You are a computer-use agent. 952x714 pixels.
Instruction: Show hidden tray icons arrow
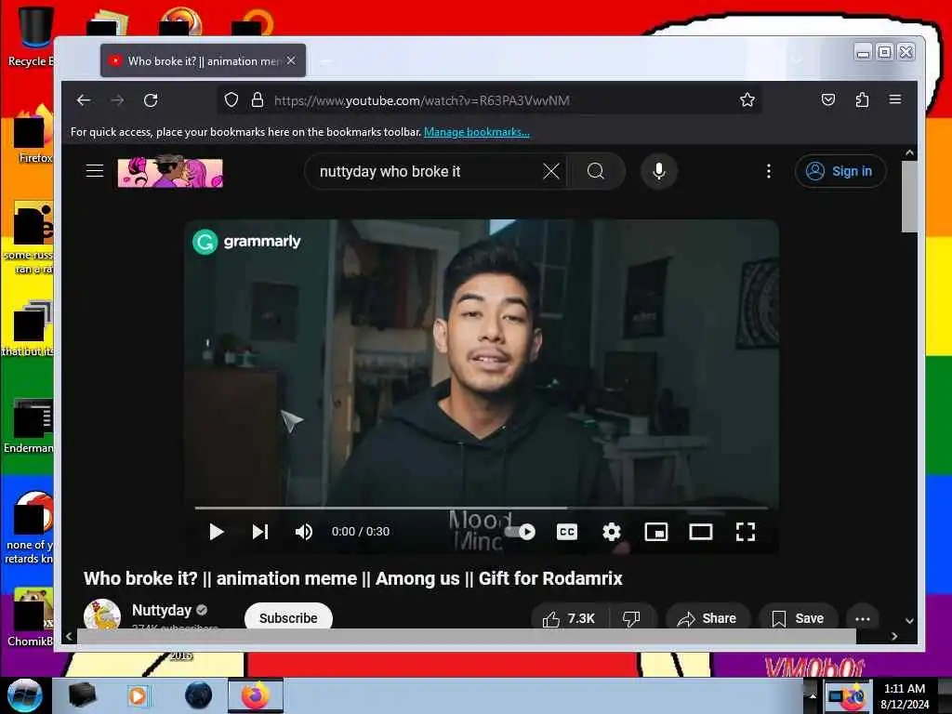[813, 695]
